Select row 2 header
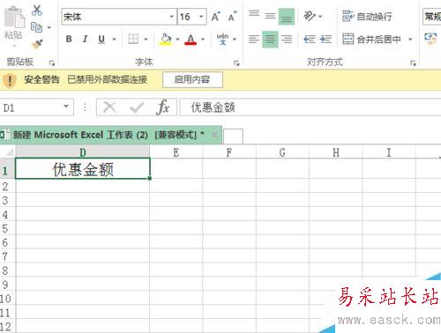This screenshot has width=441, height=333. (x=7, y=186)
